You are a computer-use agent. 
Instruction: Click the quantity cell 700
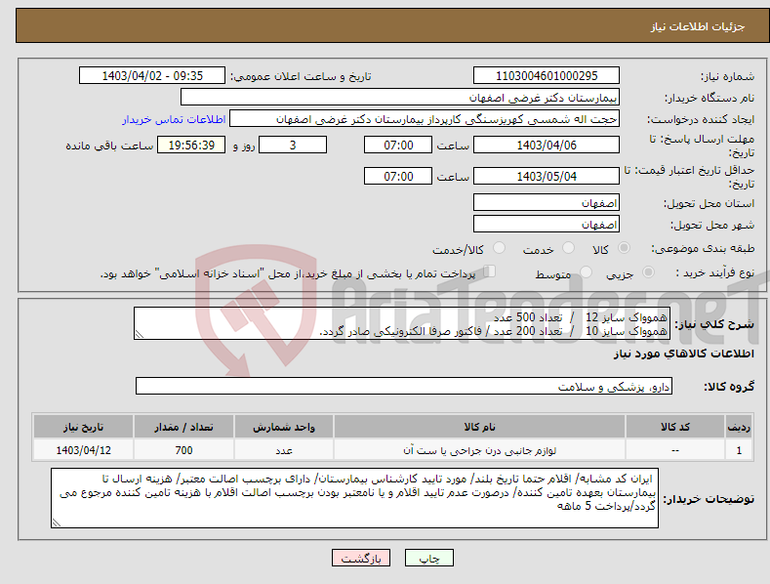(183, 450)
